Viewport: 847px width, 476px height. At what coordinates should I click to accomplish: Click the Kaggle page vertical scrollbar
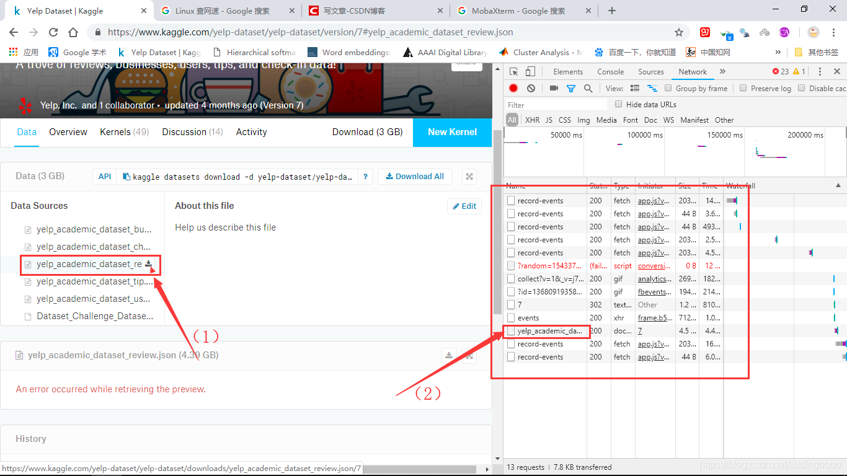tap(497, 221)
